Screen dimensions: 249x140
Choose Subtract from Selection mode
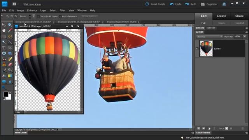tap(16, 16)
